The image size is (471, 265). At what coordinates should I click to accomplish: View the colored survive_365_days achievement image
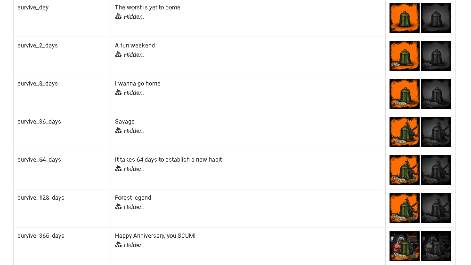pos(404,246)
